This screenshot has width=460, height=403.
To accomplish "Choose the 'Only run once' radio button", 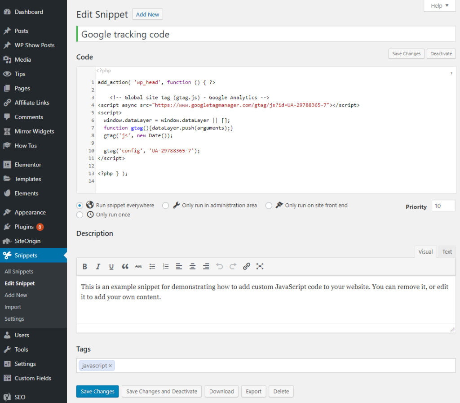I will coord(80,215).
